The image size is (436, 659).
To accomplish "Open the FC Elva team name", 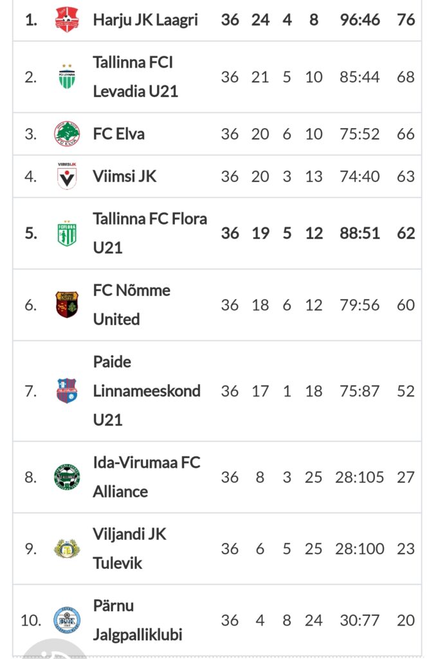I will [119, 134].
